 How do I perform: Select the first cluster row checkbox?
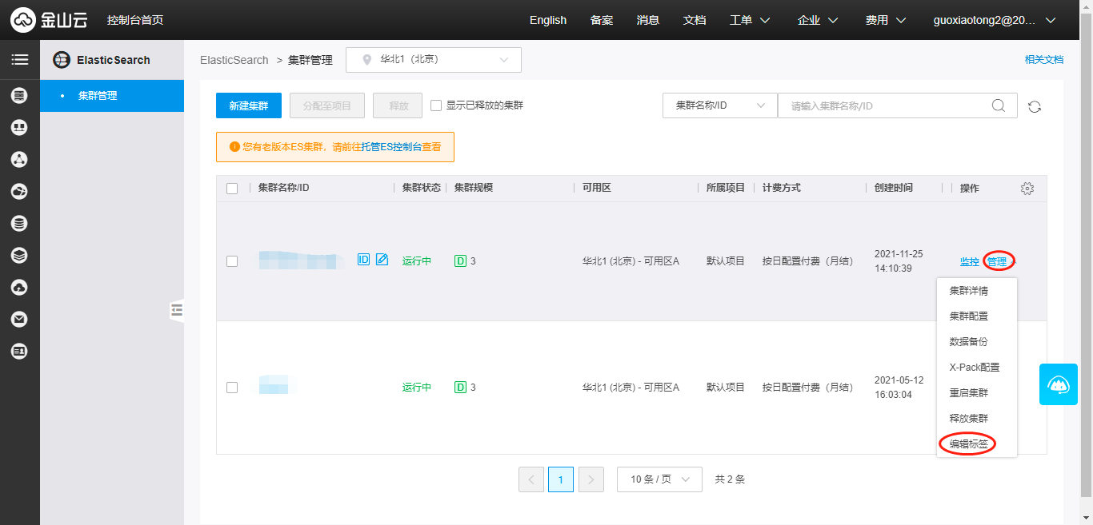(x=232, y=261)
